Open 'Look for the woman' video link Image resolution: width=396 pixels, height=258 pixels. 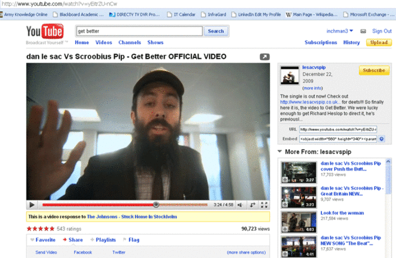coord(342,213)
